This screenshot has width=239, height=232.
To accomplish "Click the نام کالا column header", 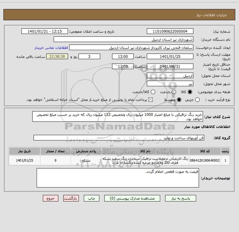I will pos(145,151).
